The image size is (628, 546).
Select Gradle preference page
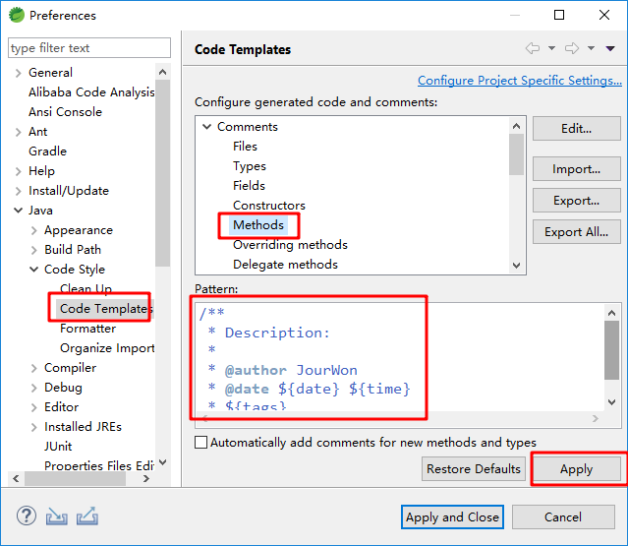point(47,152)
